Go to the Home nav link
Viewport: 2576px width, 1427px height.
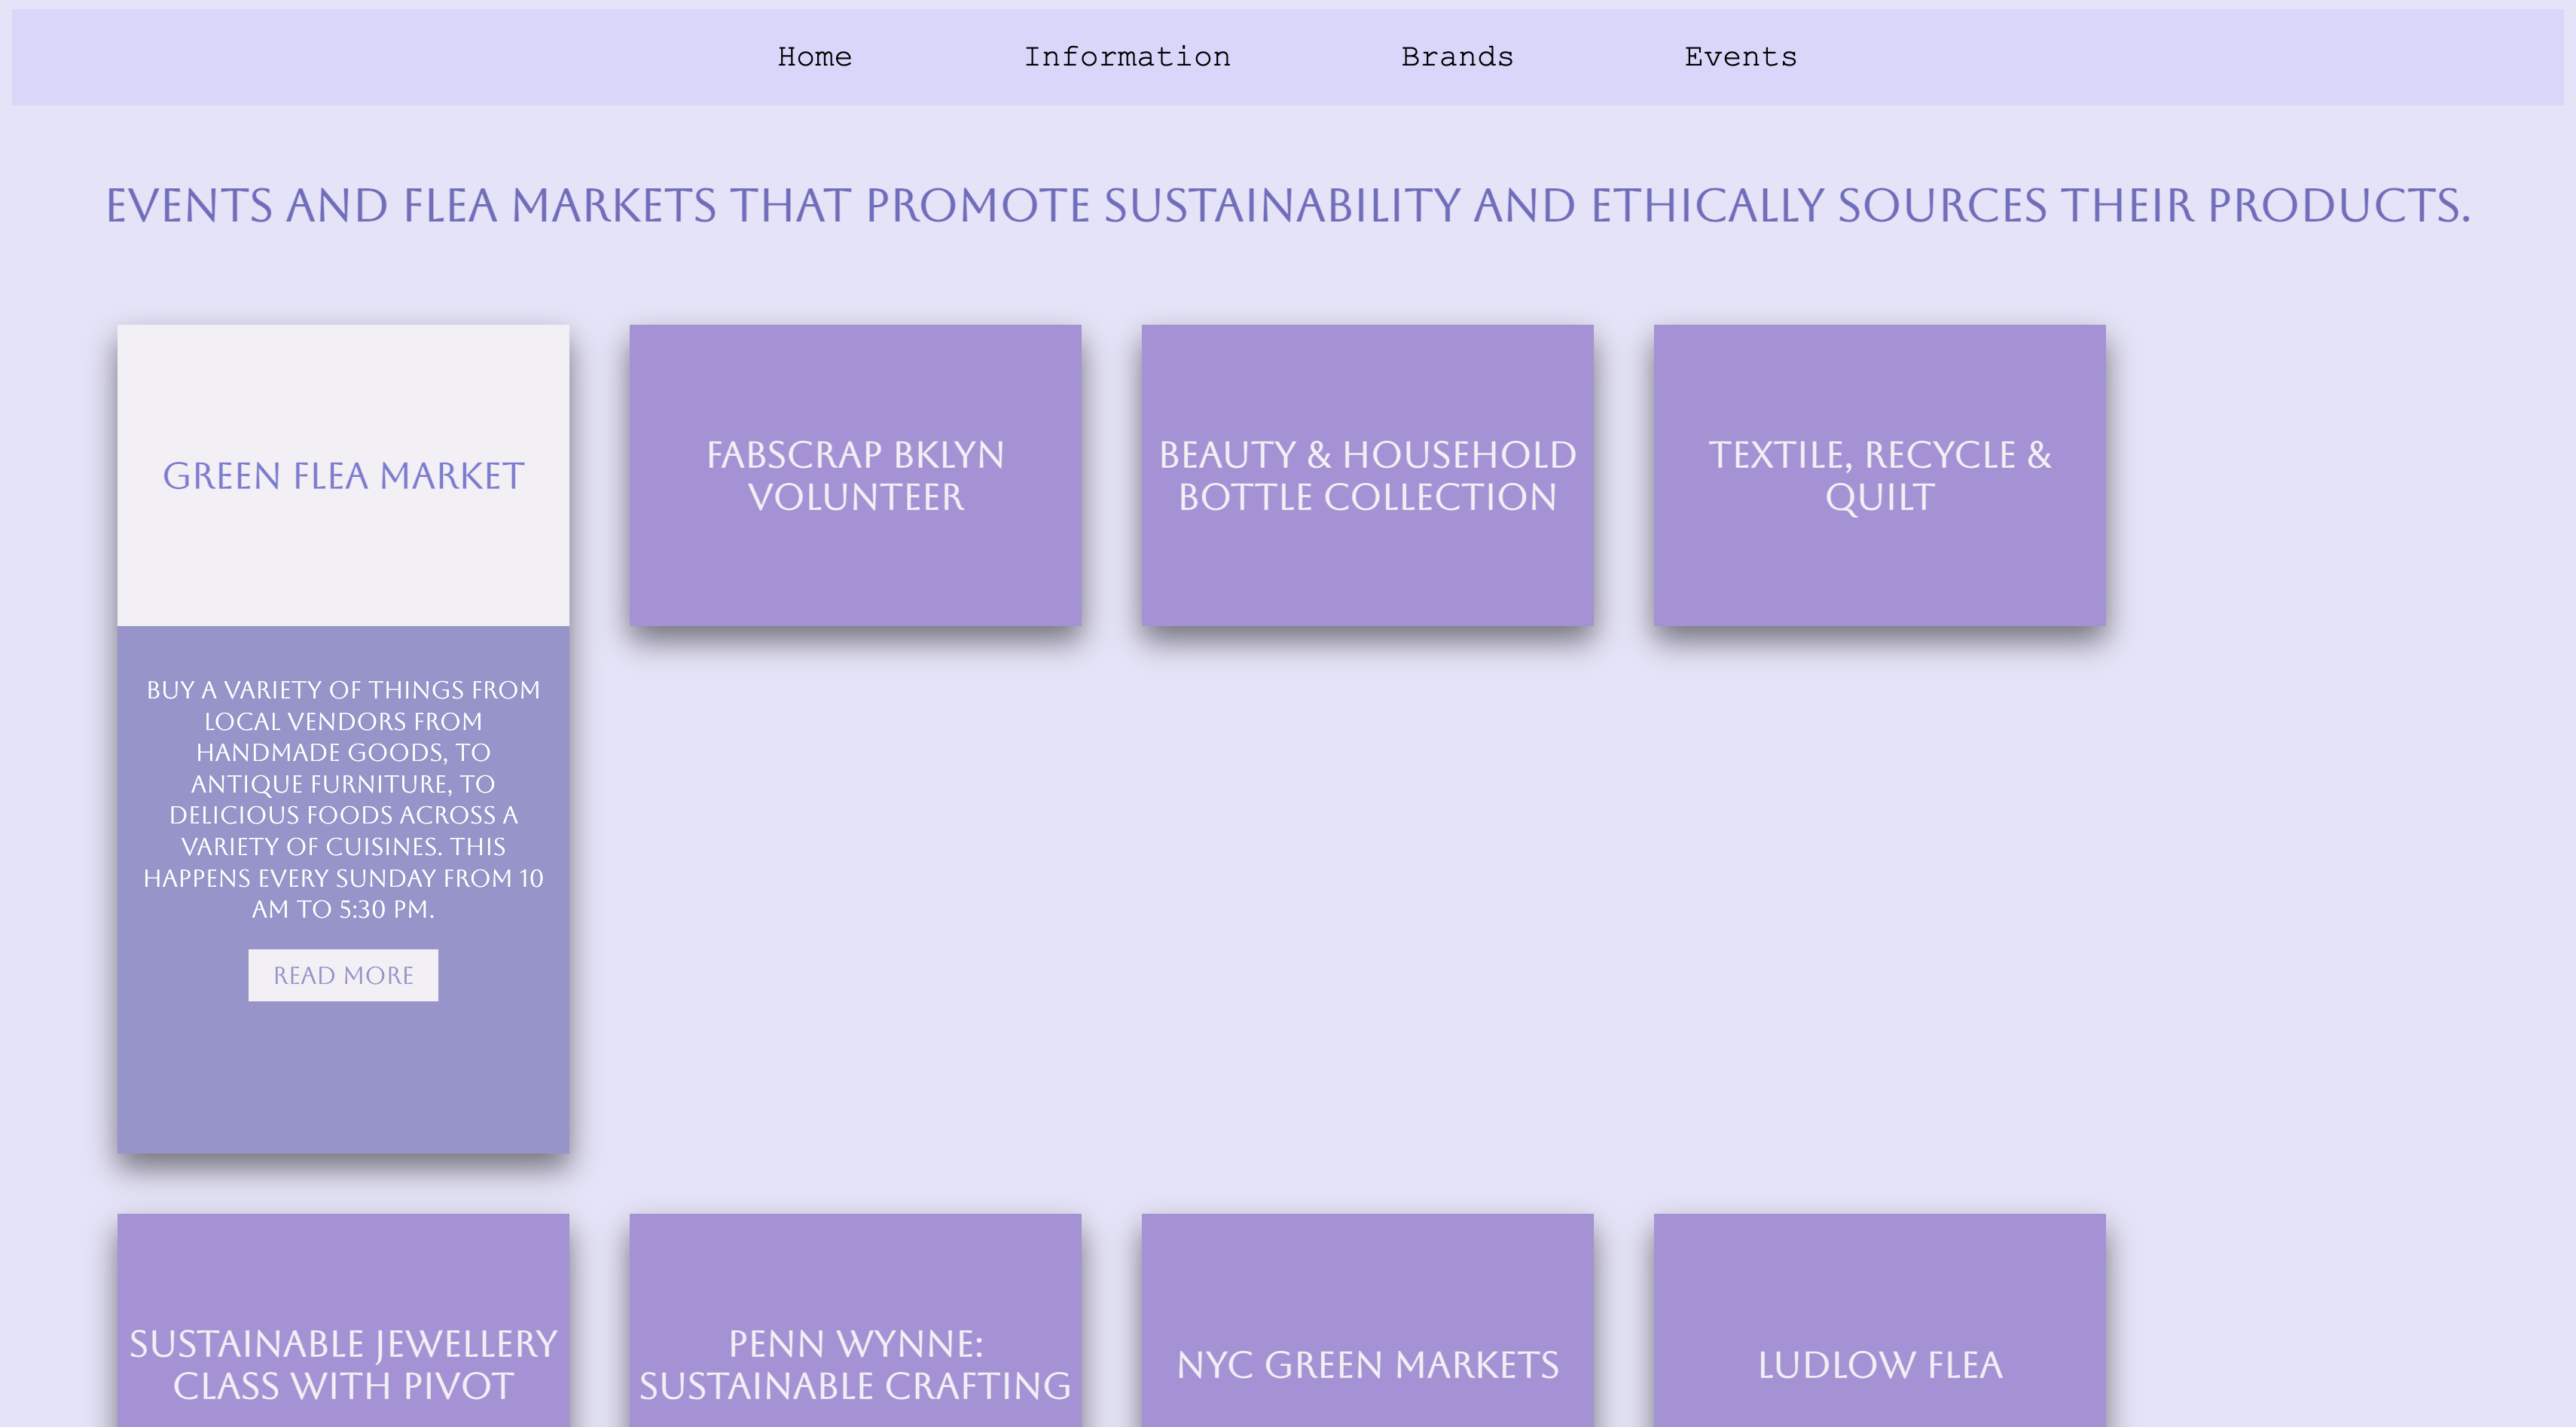[814, 57]
